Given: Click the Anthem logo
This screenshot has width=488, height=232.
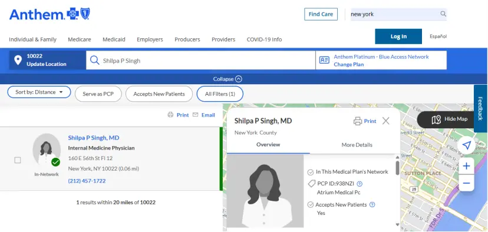Looking at the screenshot, I should (50, 14).
